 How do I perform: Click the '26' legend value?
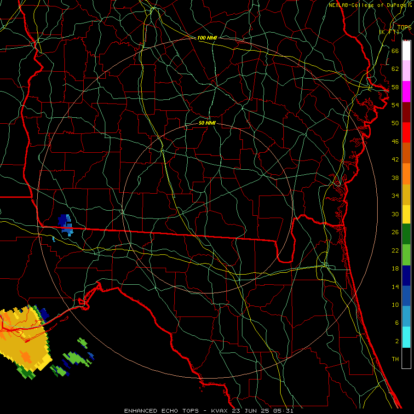[395, 232]
